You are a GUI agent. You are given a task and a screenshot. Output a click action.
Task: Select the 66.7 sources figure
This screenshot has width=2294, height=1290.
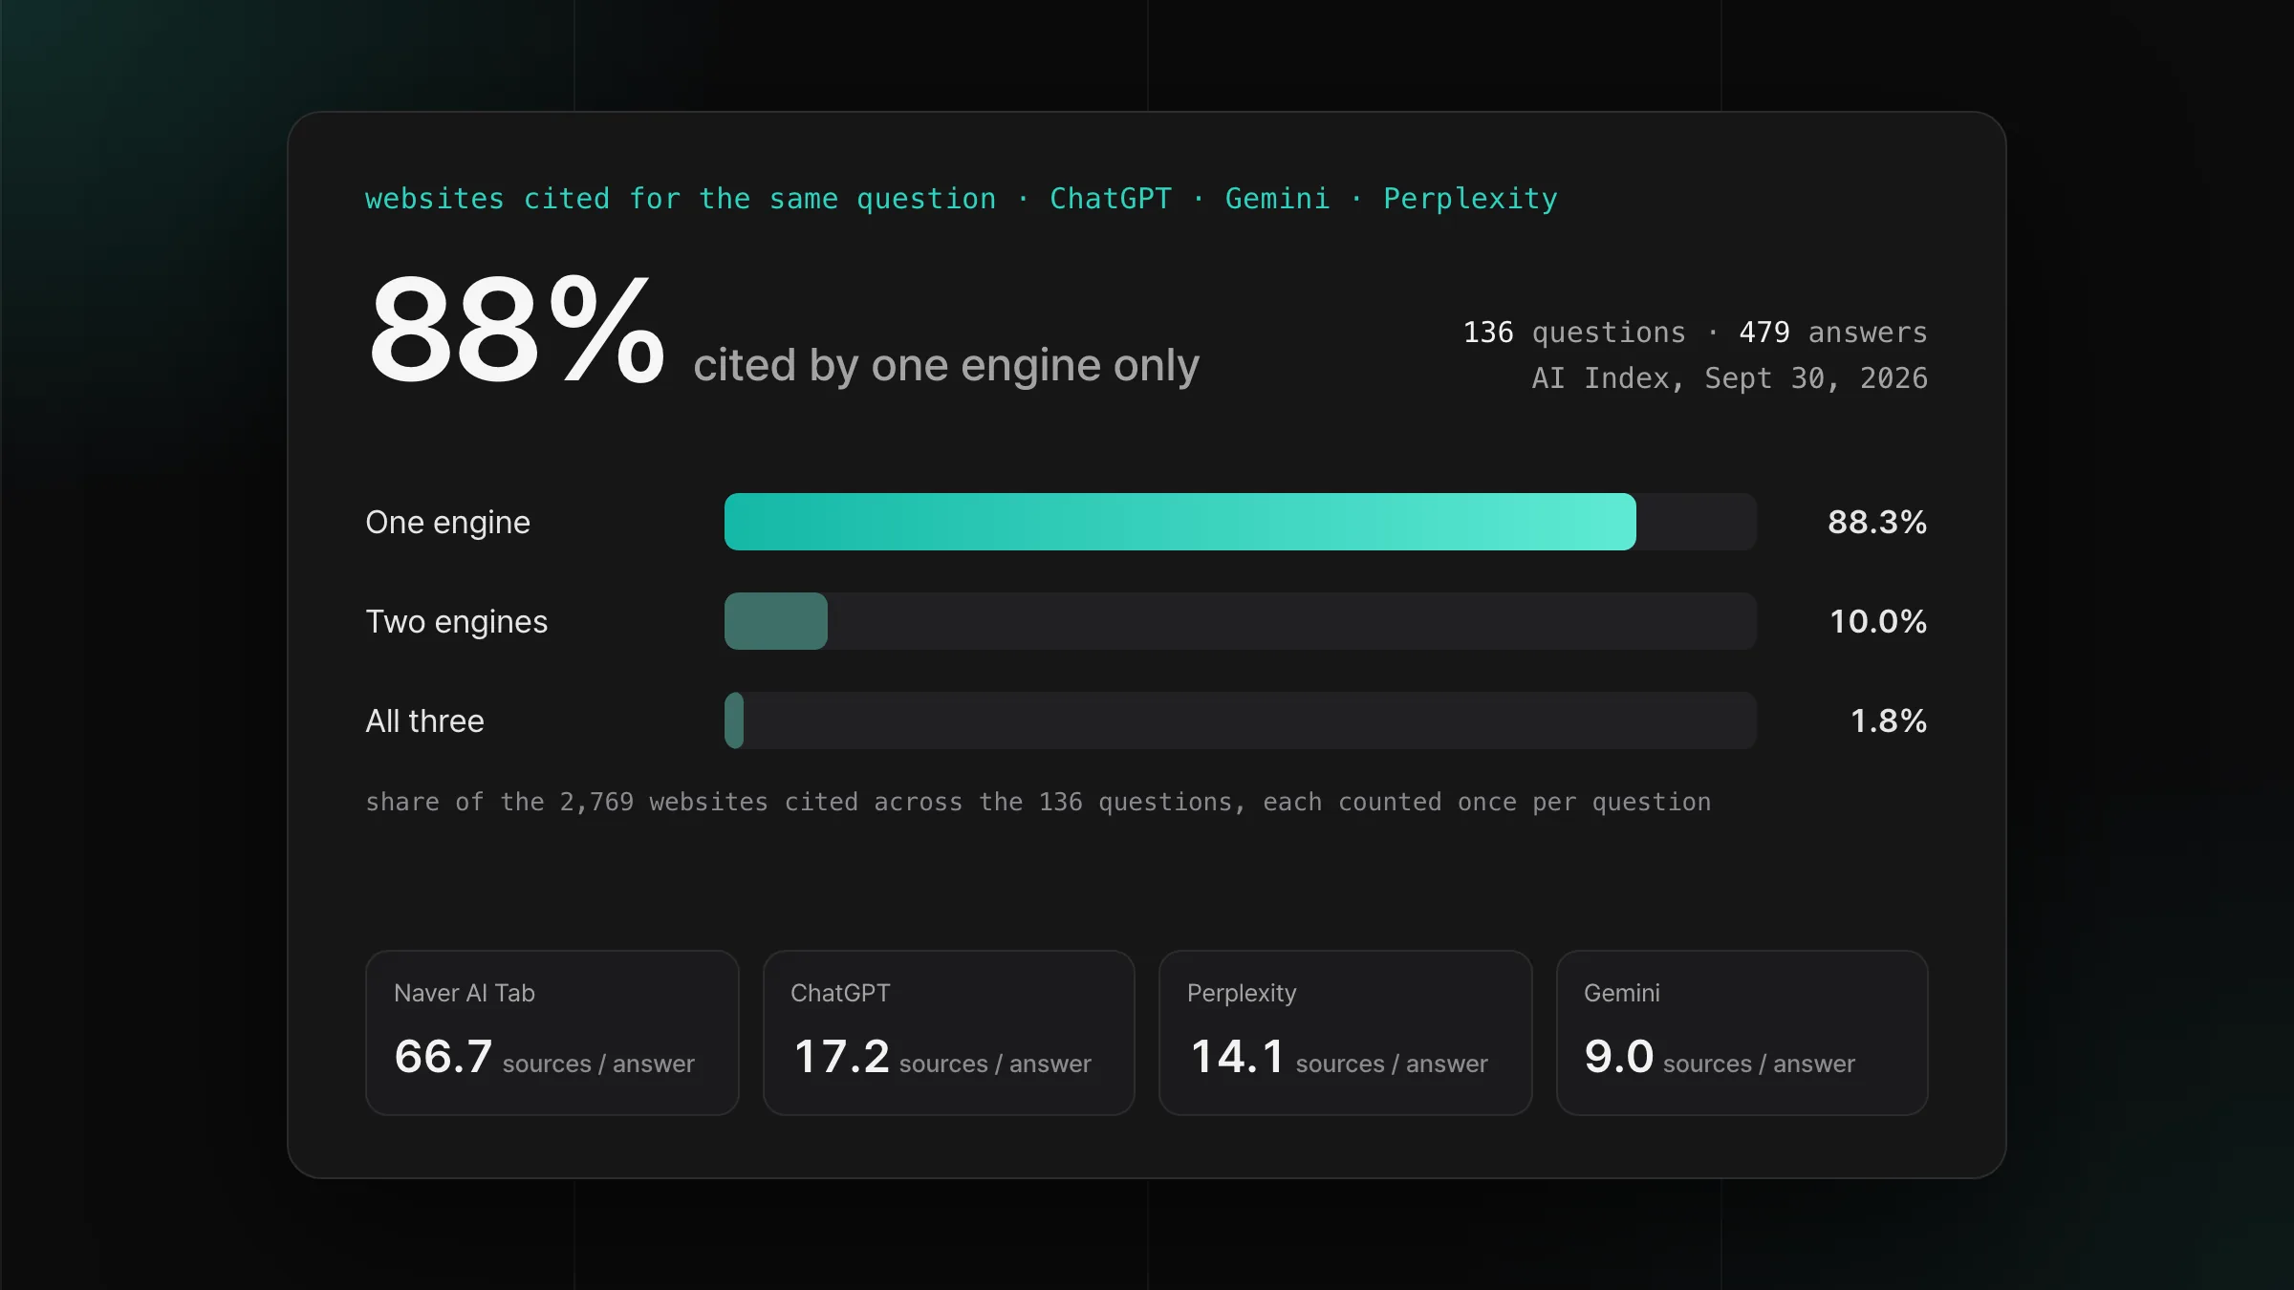[444, 1057]
